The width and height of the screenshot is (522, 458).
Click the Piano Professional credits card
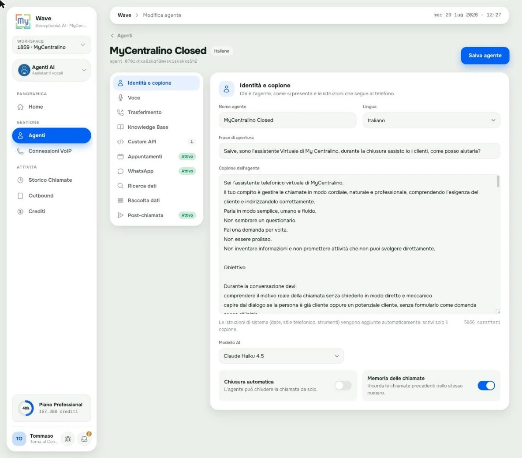pos(52,408)
